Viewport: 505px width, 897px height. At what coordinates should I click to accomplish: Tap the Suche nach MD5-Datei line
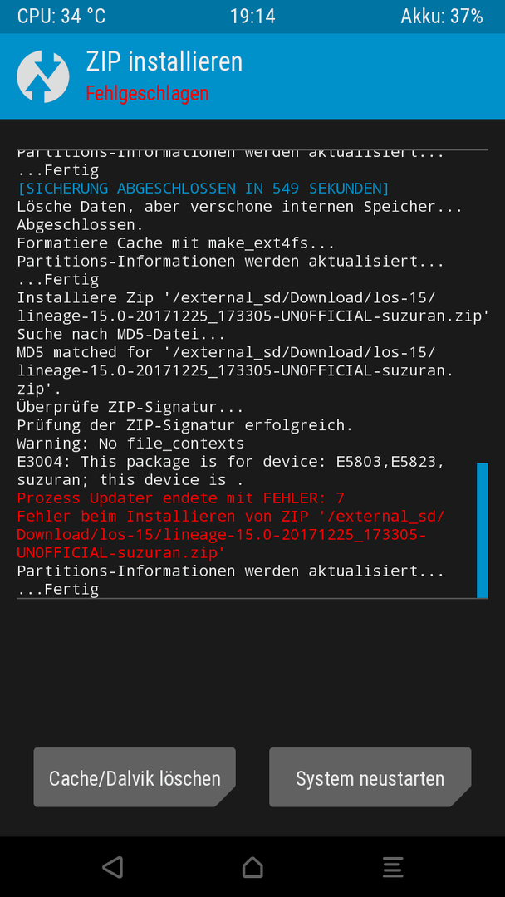coord(121,334)
